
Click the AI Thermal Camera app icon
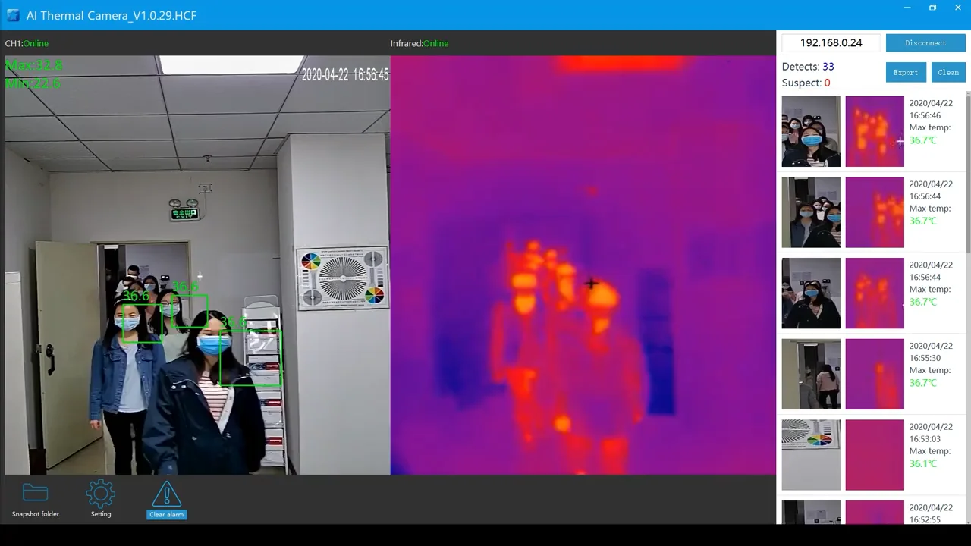13,15
